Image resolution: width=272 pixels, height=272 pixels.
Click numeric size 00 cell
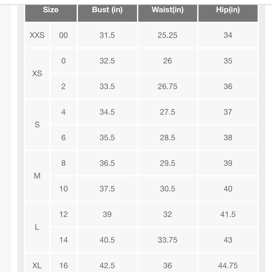pos(63,35)
